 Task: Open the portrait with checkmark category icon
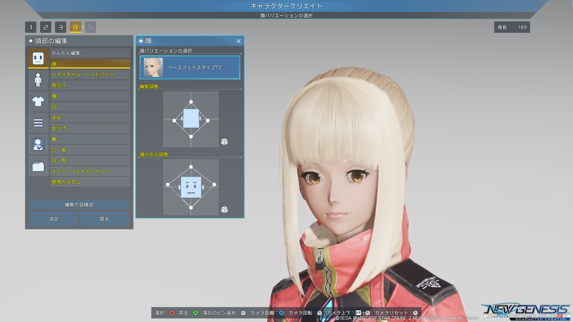[x=38, y=144]
